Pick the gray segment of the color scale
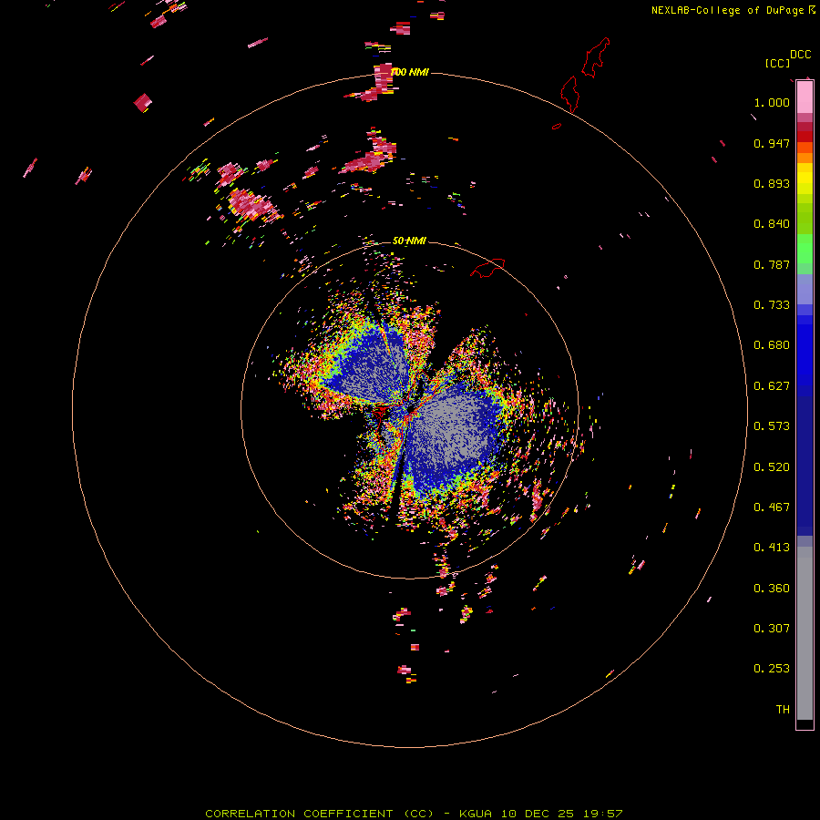 [x=805, y=633]
